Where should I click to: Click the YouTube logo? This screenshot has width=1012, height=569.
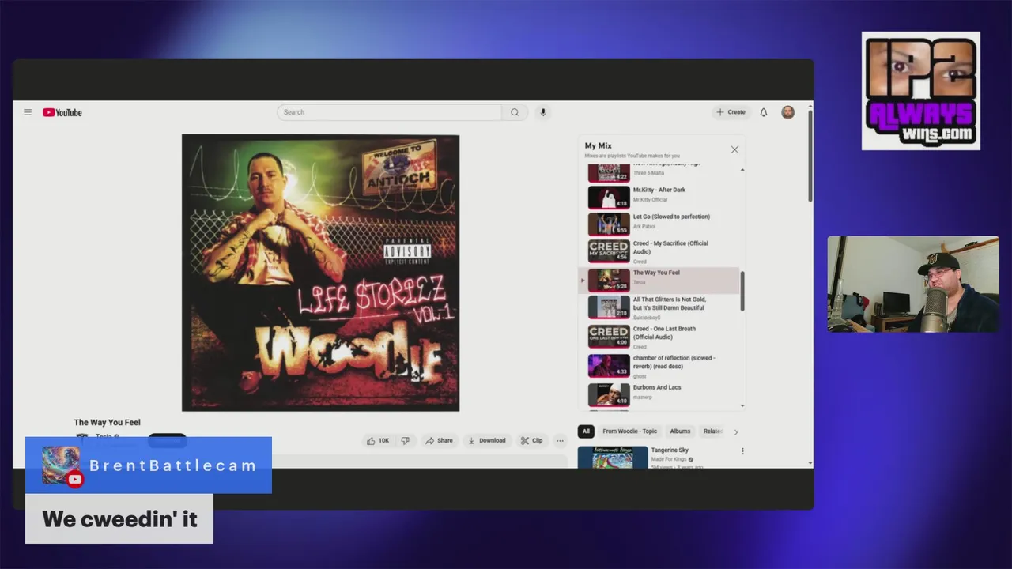pyautogui.click(x=62, y=112)
